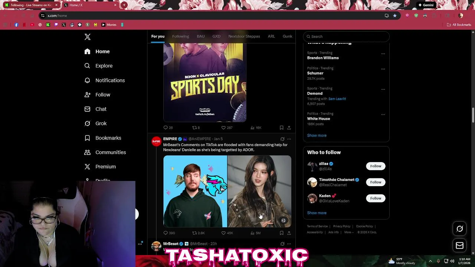The width and height of the screenshot is (475, 267).
Task: Share the EMPIRE post
Action: point(289,233)
